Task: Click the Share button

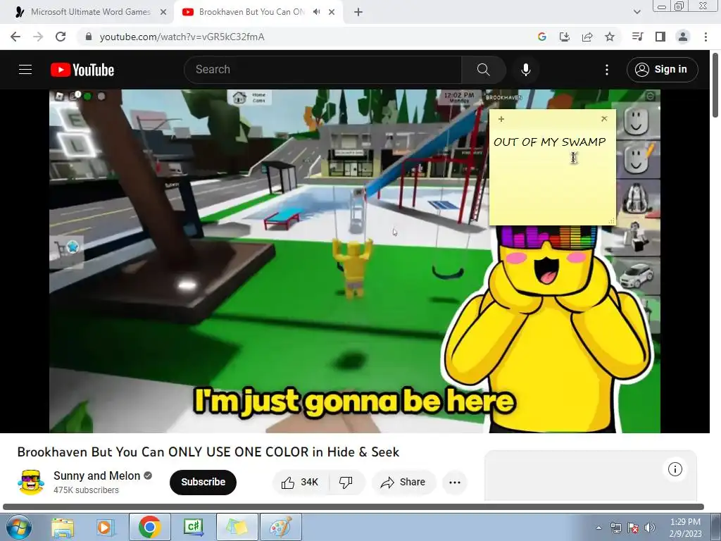Action: (x=403, y=482)
